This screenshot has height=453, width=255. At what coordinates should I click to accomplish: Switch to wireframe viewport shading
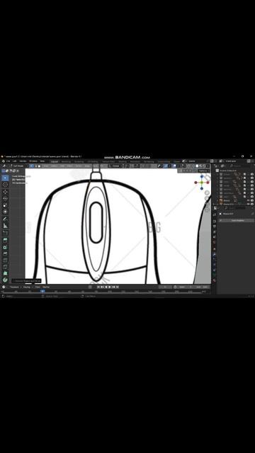(193, 166)
